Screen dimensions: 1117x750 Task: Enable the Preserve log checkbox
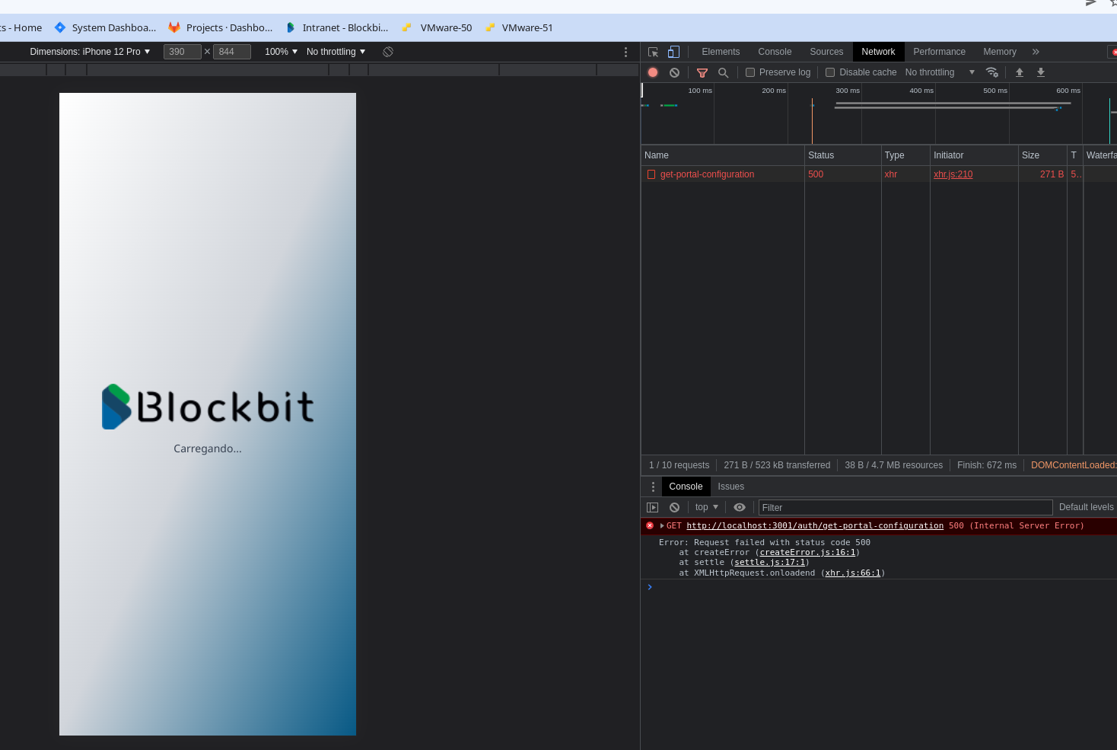[750, 72]
